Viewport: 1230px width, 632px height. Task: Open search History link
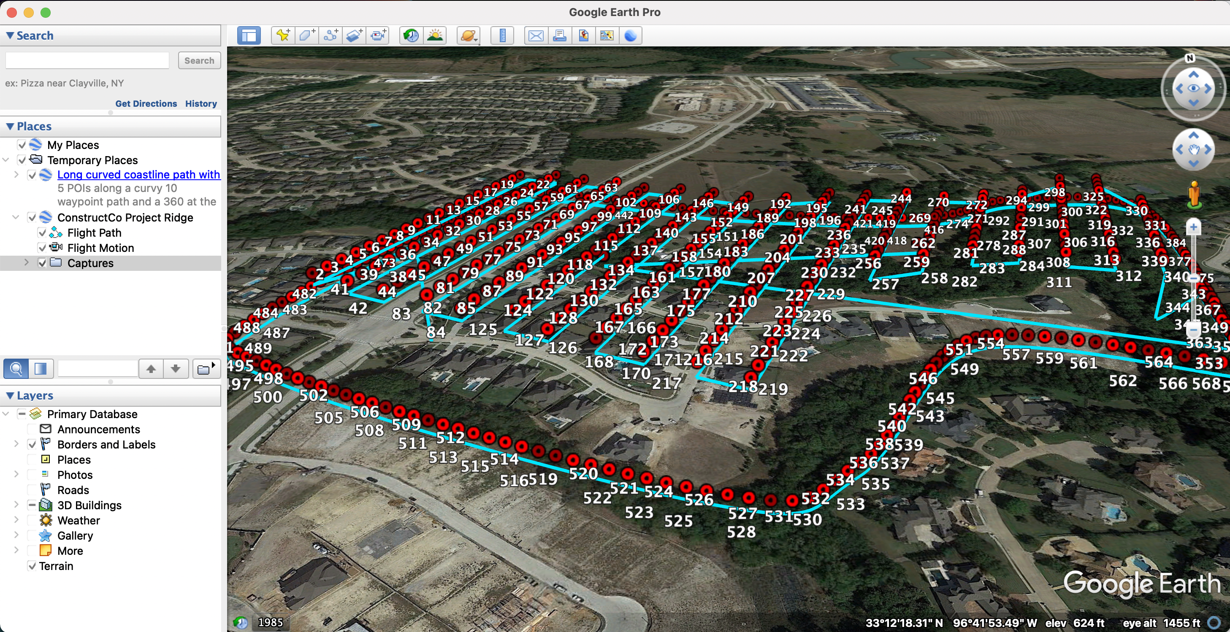pyautogui.click(x=201, y=104)
